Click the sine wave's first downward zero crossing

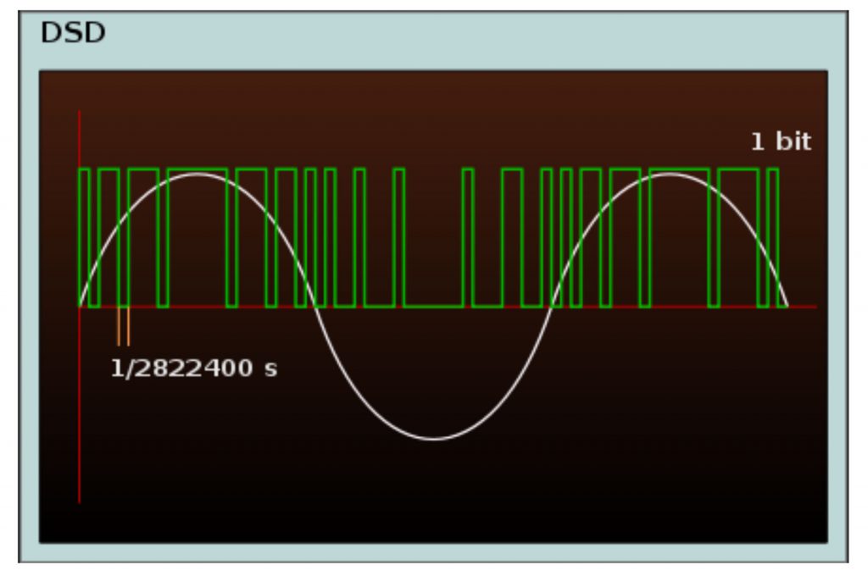coord(315,306)
